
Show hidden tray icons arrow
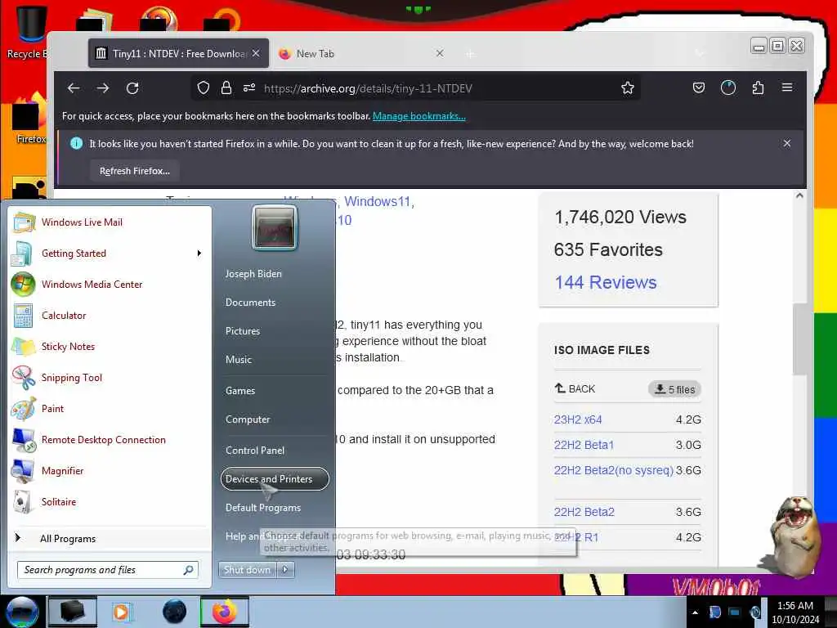(695, 612)
